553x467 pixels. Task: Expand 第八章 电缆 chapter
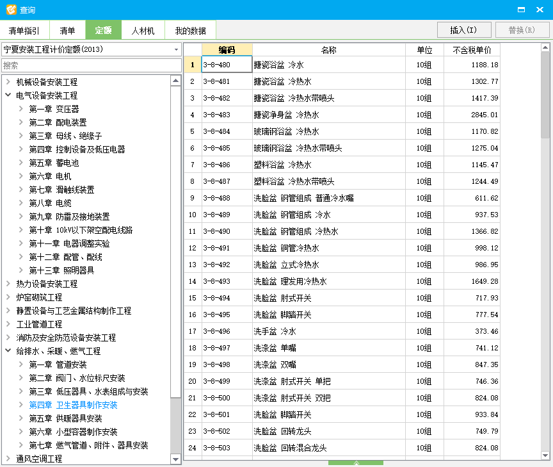pos(20,203)
